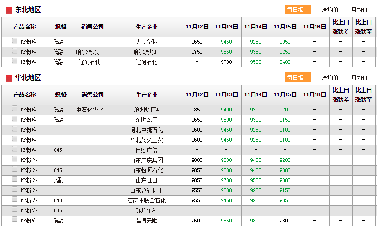Click the red square icon beside 东北地区
The height and width of the screenshot is (227, 377).
9,10
